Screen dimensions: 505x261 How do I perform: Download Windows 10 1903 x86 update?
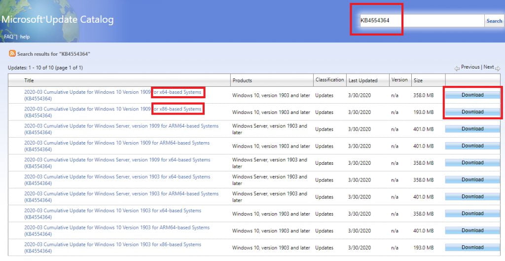[x=472, y=247]
